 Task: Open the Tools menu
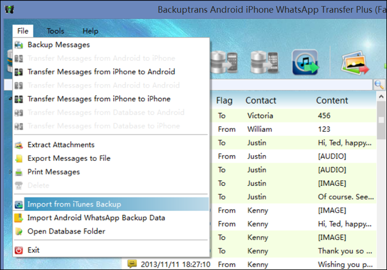click(x=56, y=31)
